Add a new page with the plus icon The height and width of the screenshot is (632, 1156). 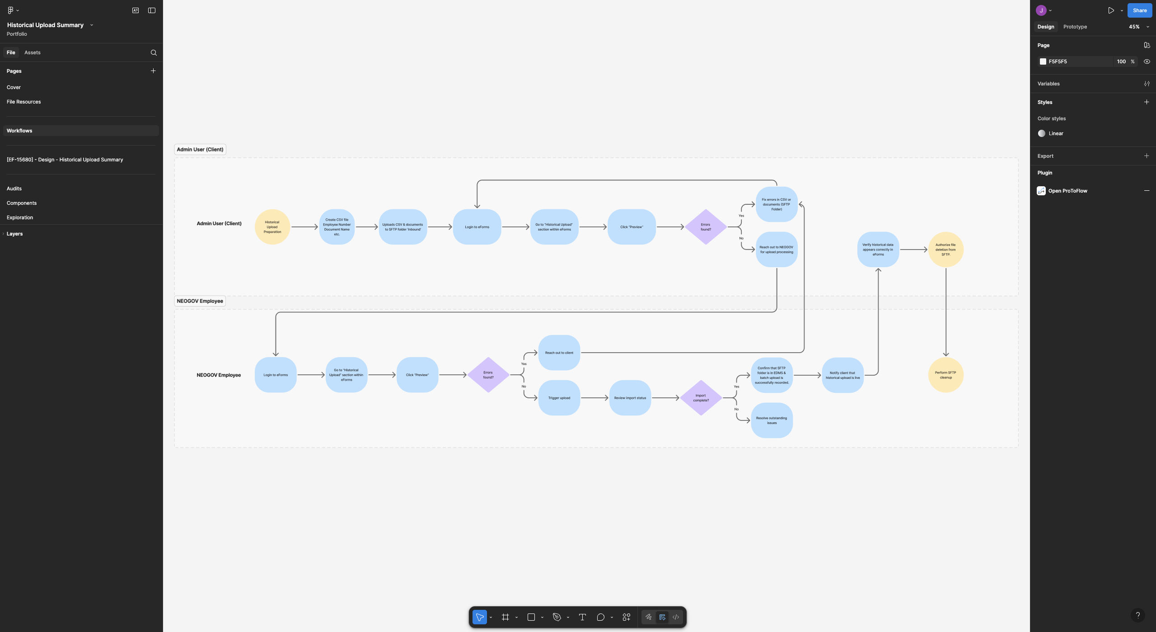(x=153, y=71)
